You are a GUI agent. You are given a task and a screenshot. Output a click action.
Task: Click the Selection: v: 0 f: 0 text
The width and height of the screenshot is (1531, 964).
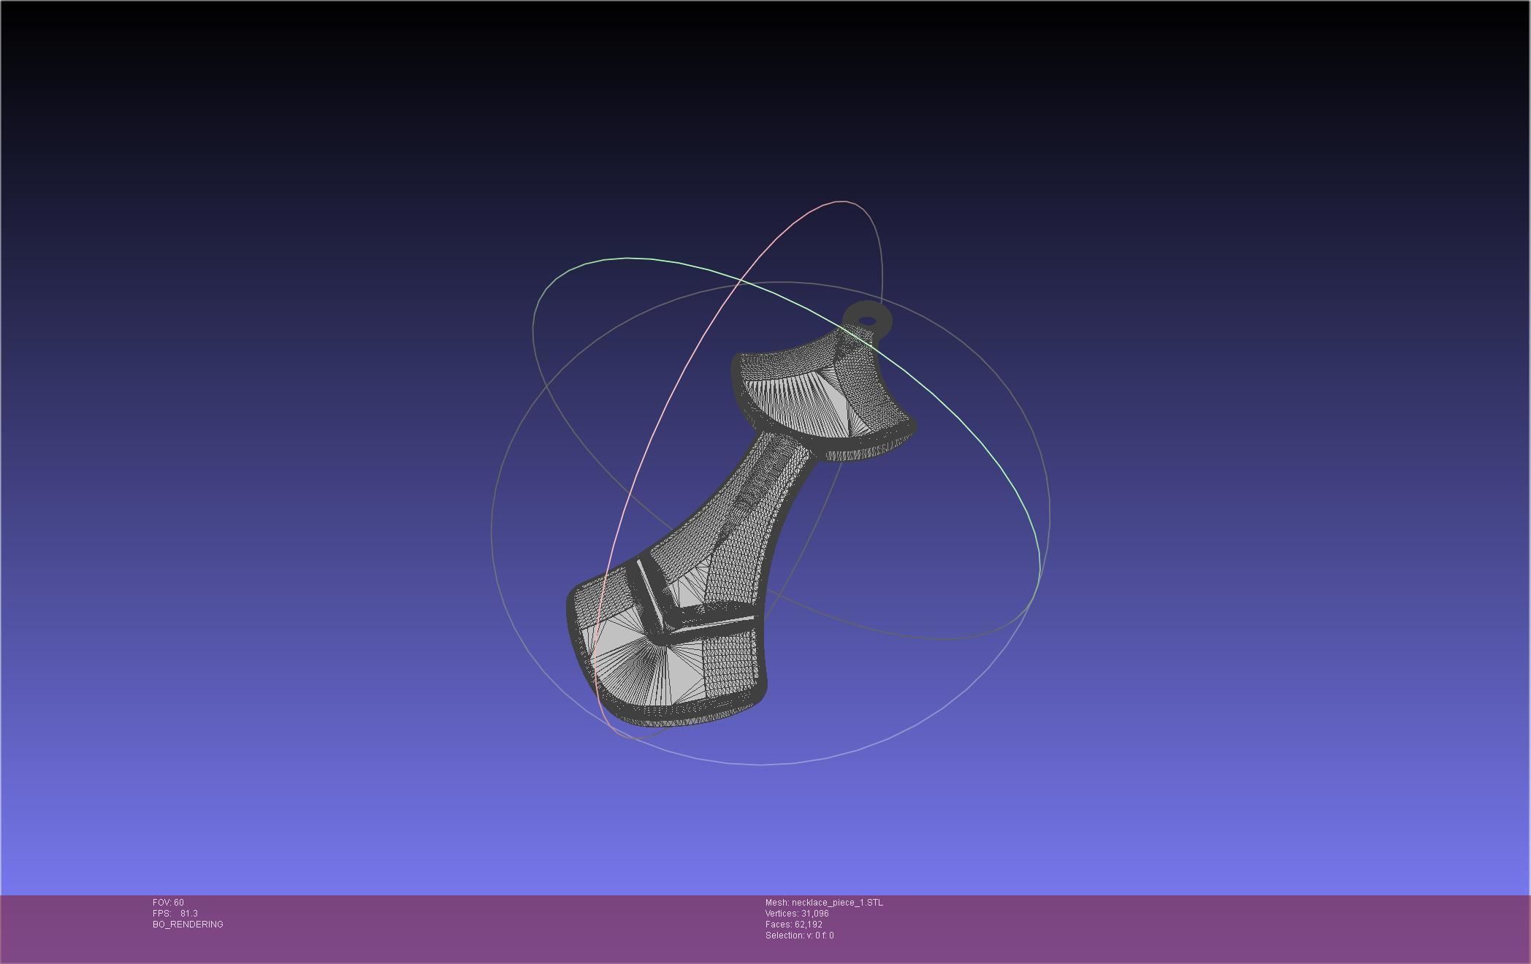tap(799, 936)
